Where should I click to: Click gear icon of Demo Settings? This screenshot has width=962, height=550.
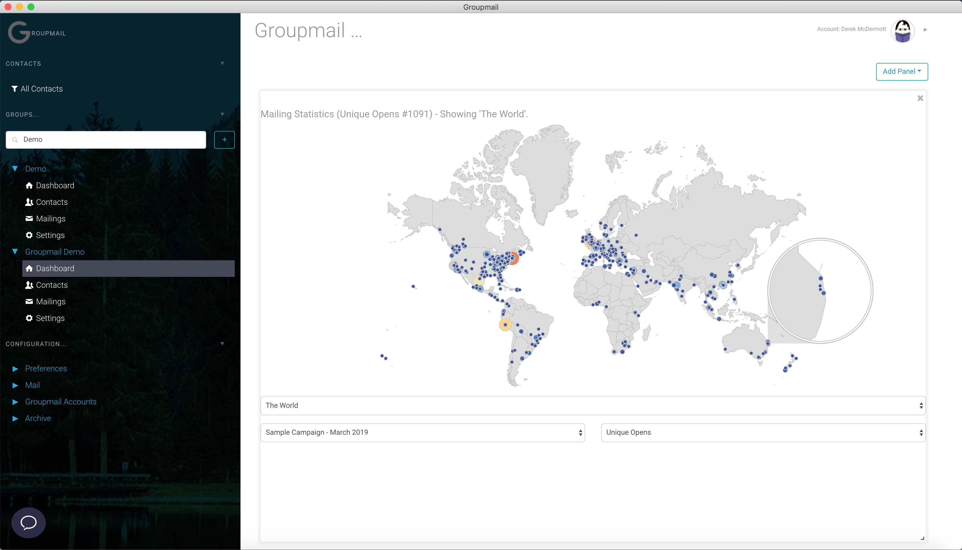coord(29,235)
